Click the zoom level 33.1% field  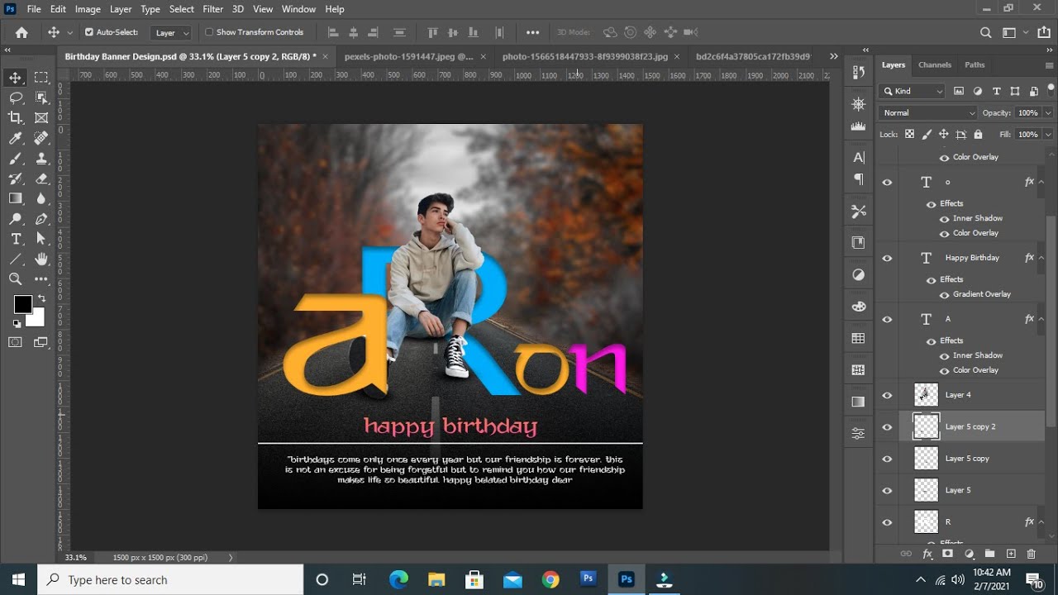coord(76,558)
